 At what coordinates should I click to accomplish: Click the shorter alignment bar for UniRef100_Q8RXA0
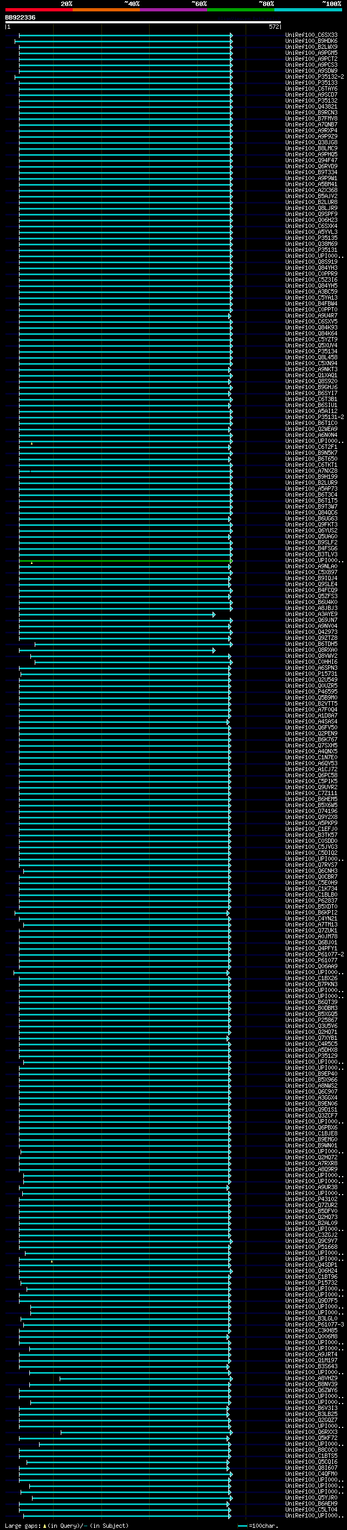pos(117,650)
